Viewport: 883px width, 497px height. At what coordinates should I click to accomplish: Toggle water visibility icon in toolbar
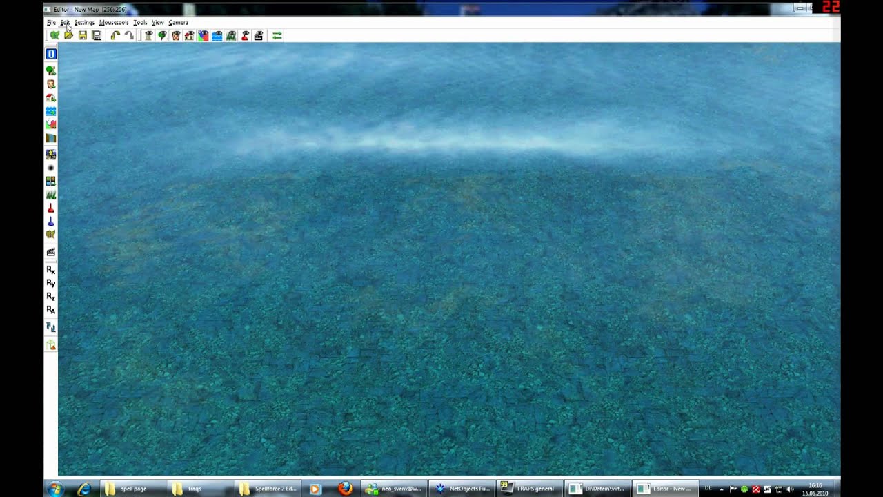point(217,35)
